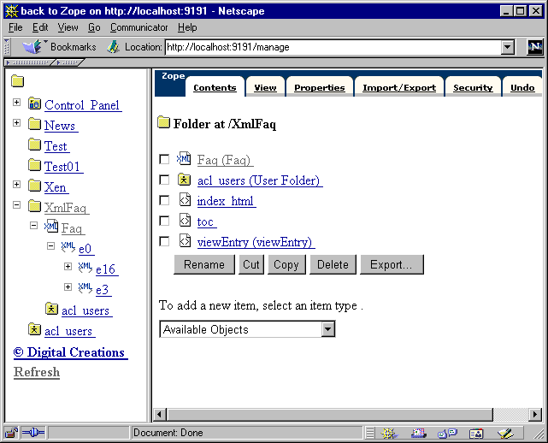Click the index_html document icon

tap(185, 199)
